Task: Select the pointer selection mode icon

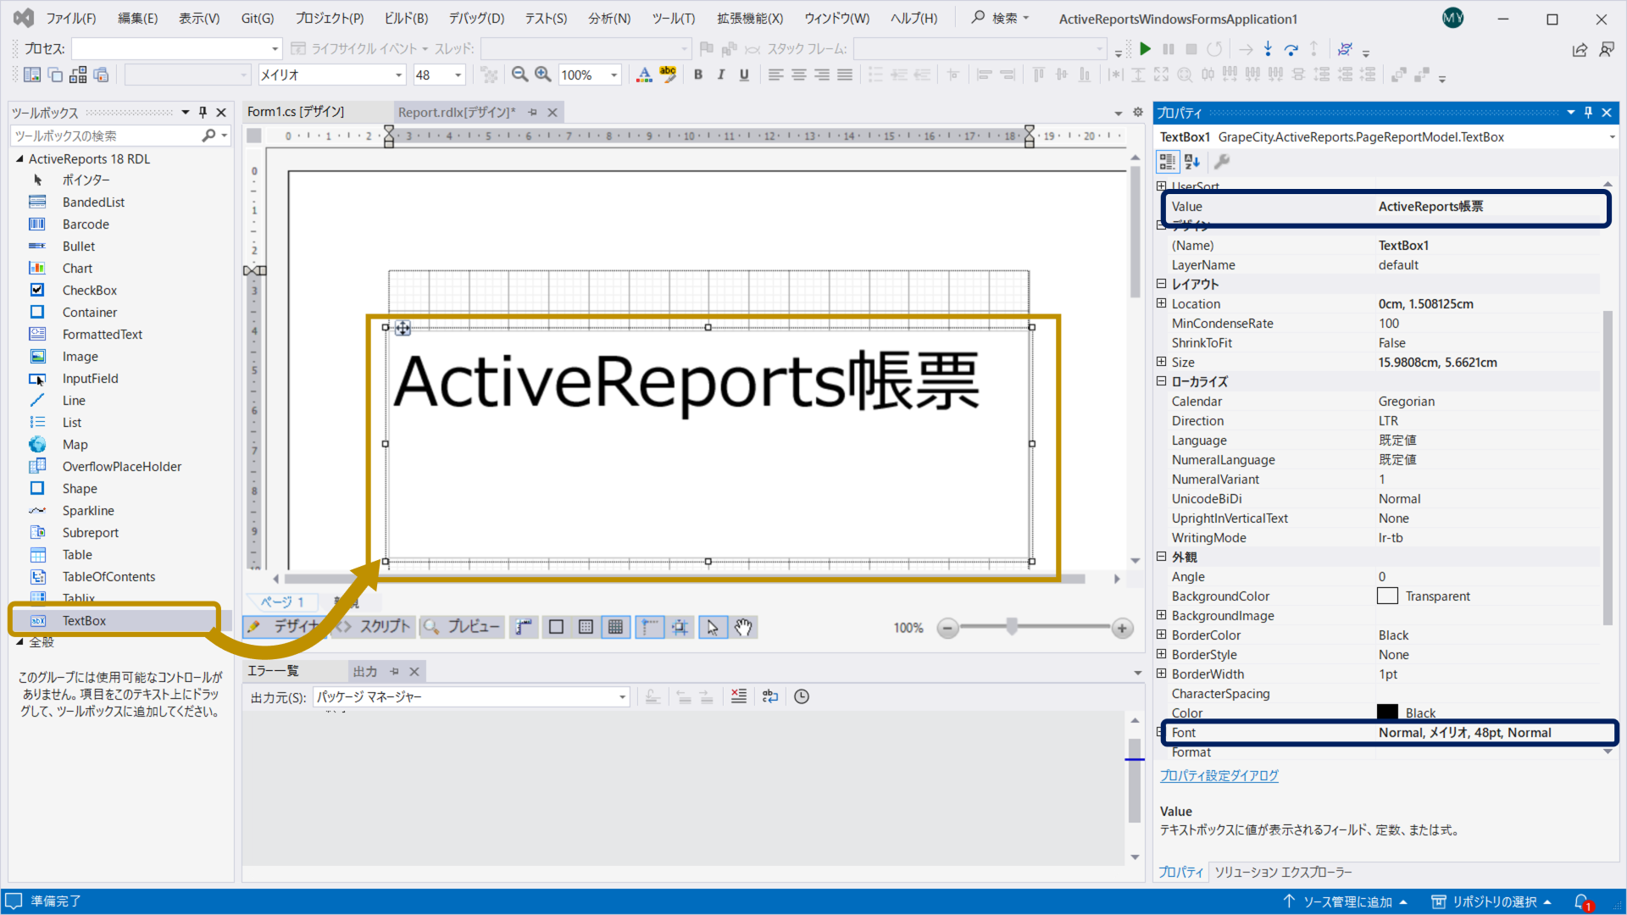Action: [x=713, y=627]
